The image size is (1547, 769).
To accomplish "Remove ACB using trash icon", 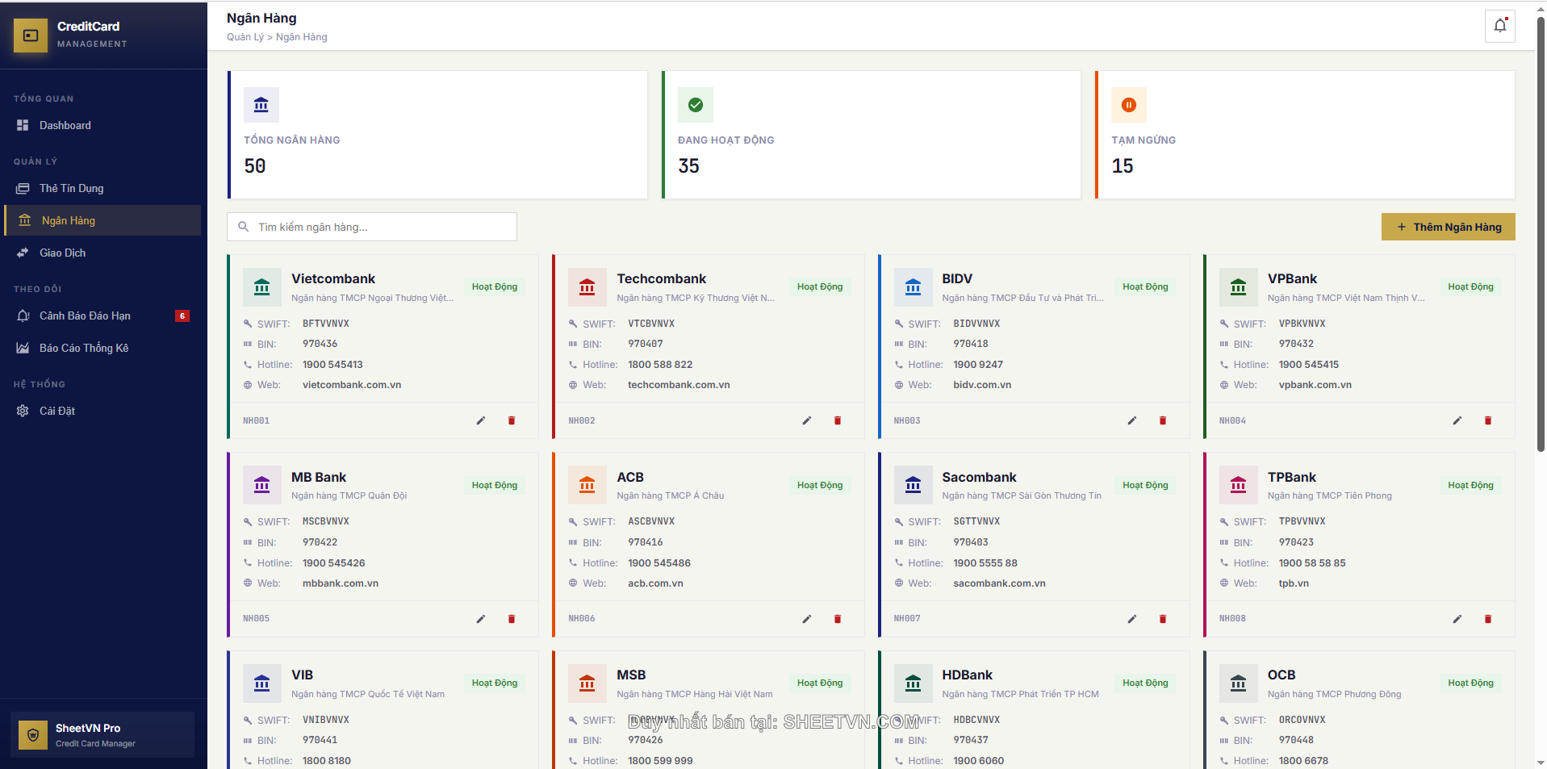I will point(837,619).
